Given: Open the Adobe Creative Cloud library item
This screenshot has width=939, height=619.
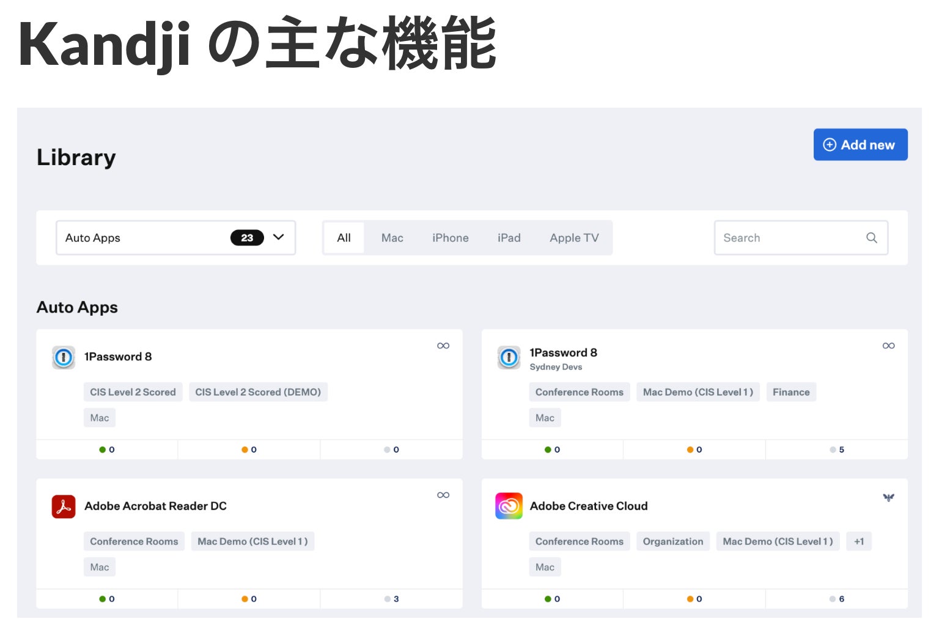Looking at the screenshot, I should pyautogui.click(x=589, y=506).
